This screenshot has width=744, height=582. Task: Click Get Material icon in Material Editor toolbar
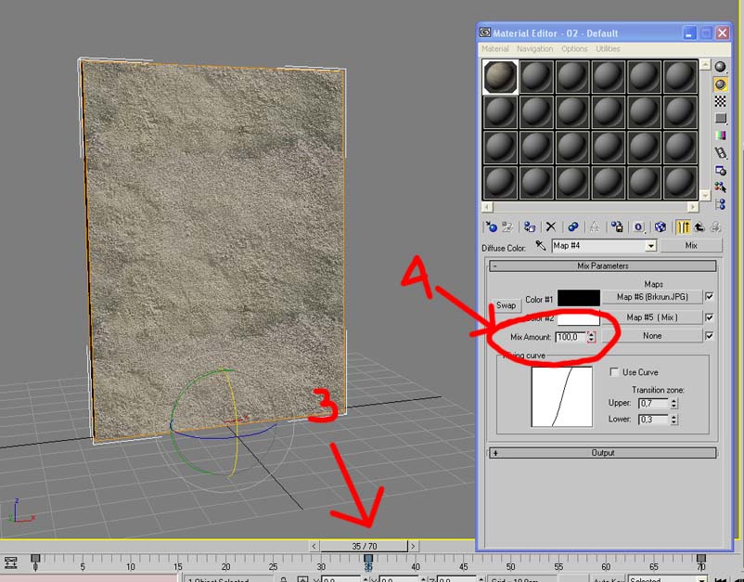point(491,226)
